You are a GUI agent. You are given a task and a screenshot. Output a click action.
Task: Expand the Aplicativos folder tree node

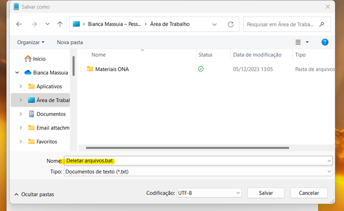(20, 86)
